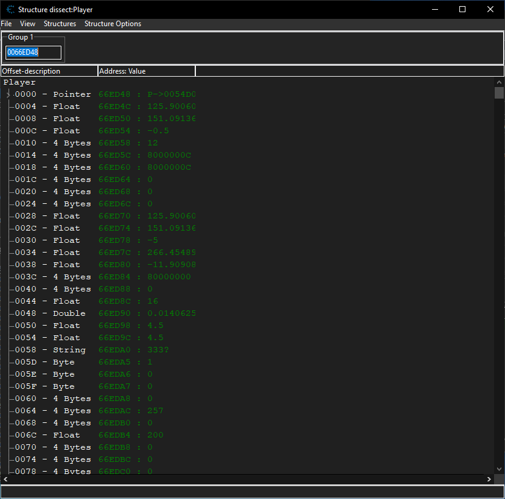Click the vertical scrollbar up arrow

click(x=499, y=82)
